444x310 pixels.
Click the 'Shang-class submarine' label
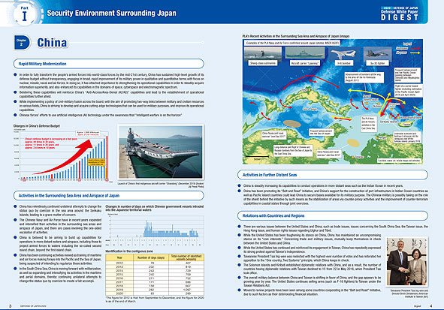click(x=263, y=63)
